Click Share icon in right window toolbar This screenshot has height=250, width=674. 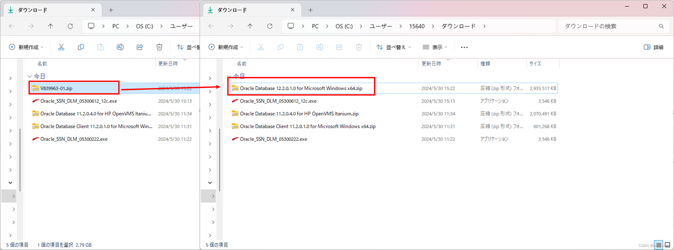click(339, 47)
